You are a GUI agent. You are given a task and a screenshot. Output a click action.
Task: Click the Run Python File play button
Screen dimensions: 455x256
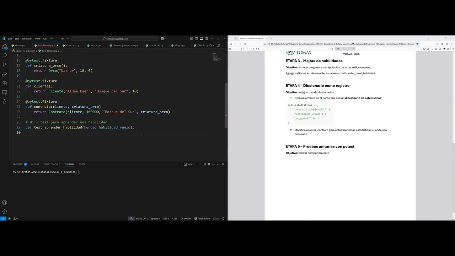coord(210,45)
